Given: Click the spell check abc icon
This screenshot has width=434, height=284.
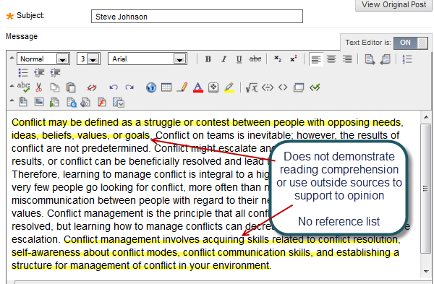Looking at the screenshot, I should 24,87.
